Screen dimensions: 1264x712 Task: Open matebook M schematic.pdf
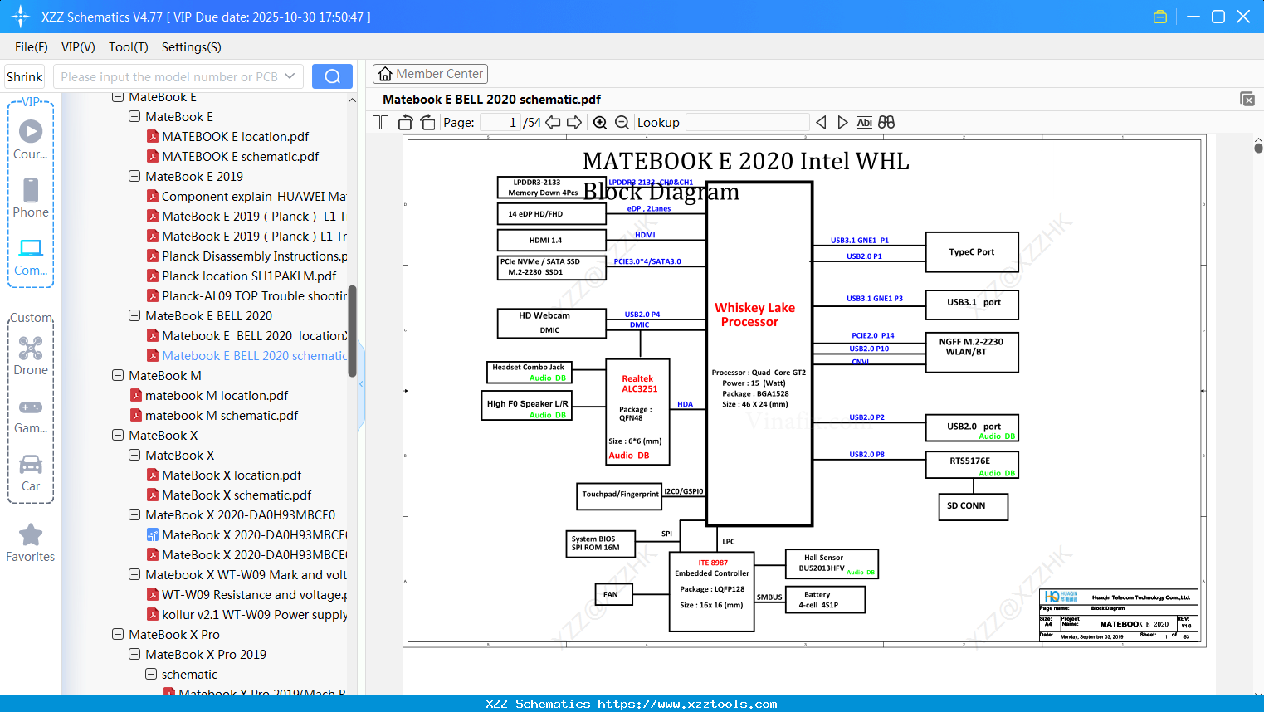(214, 416)
